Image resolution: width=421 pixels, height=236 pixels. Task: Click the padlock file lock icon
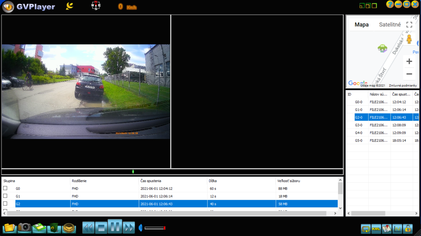click(407, 229)
